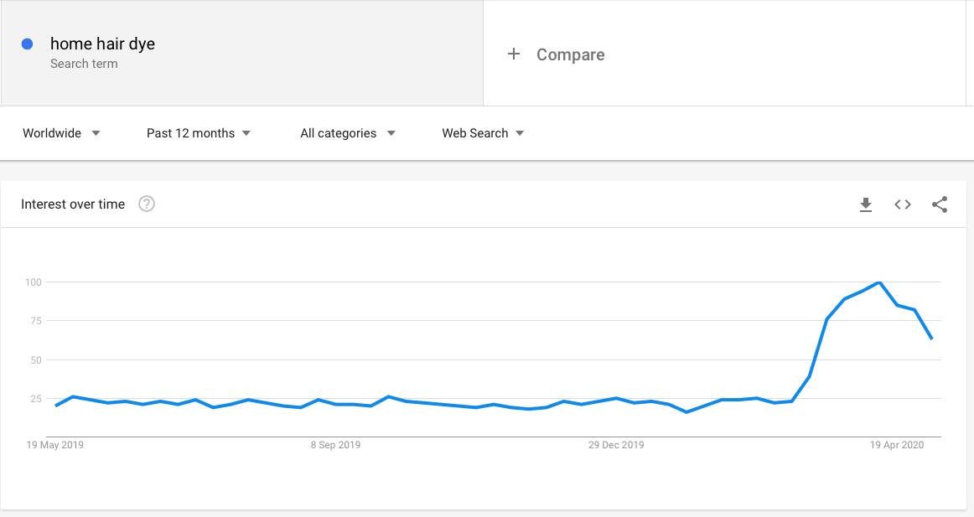The height and width of the screenshot is (517, 974).
Task: Add a Compare search term
Action: point(570,54)
